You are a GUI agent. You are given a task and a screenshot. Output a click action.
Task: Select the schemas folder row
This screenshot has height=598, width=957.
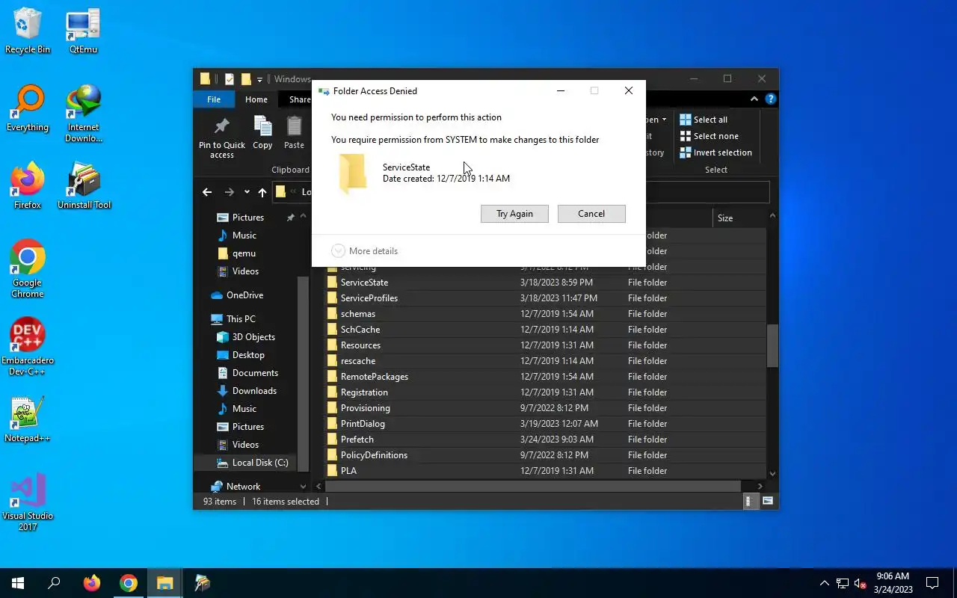[546, 314]
